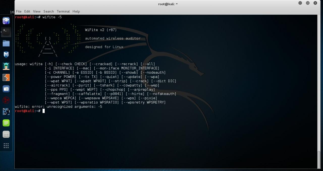This screenshot has height=171, width=323.
Task: Click the "[--recrack]" option
Action: pos(127,64)
